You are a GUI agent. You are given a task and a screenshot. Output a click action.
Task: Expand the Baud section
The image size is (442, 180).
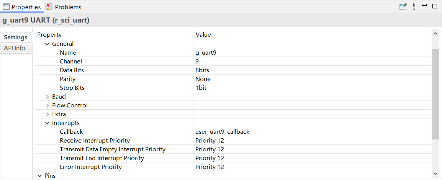47,97
